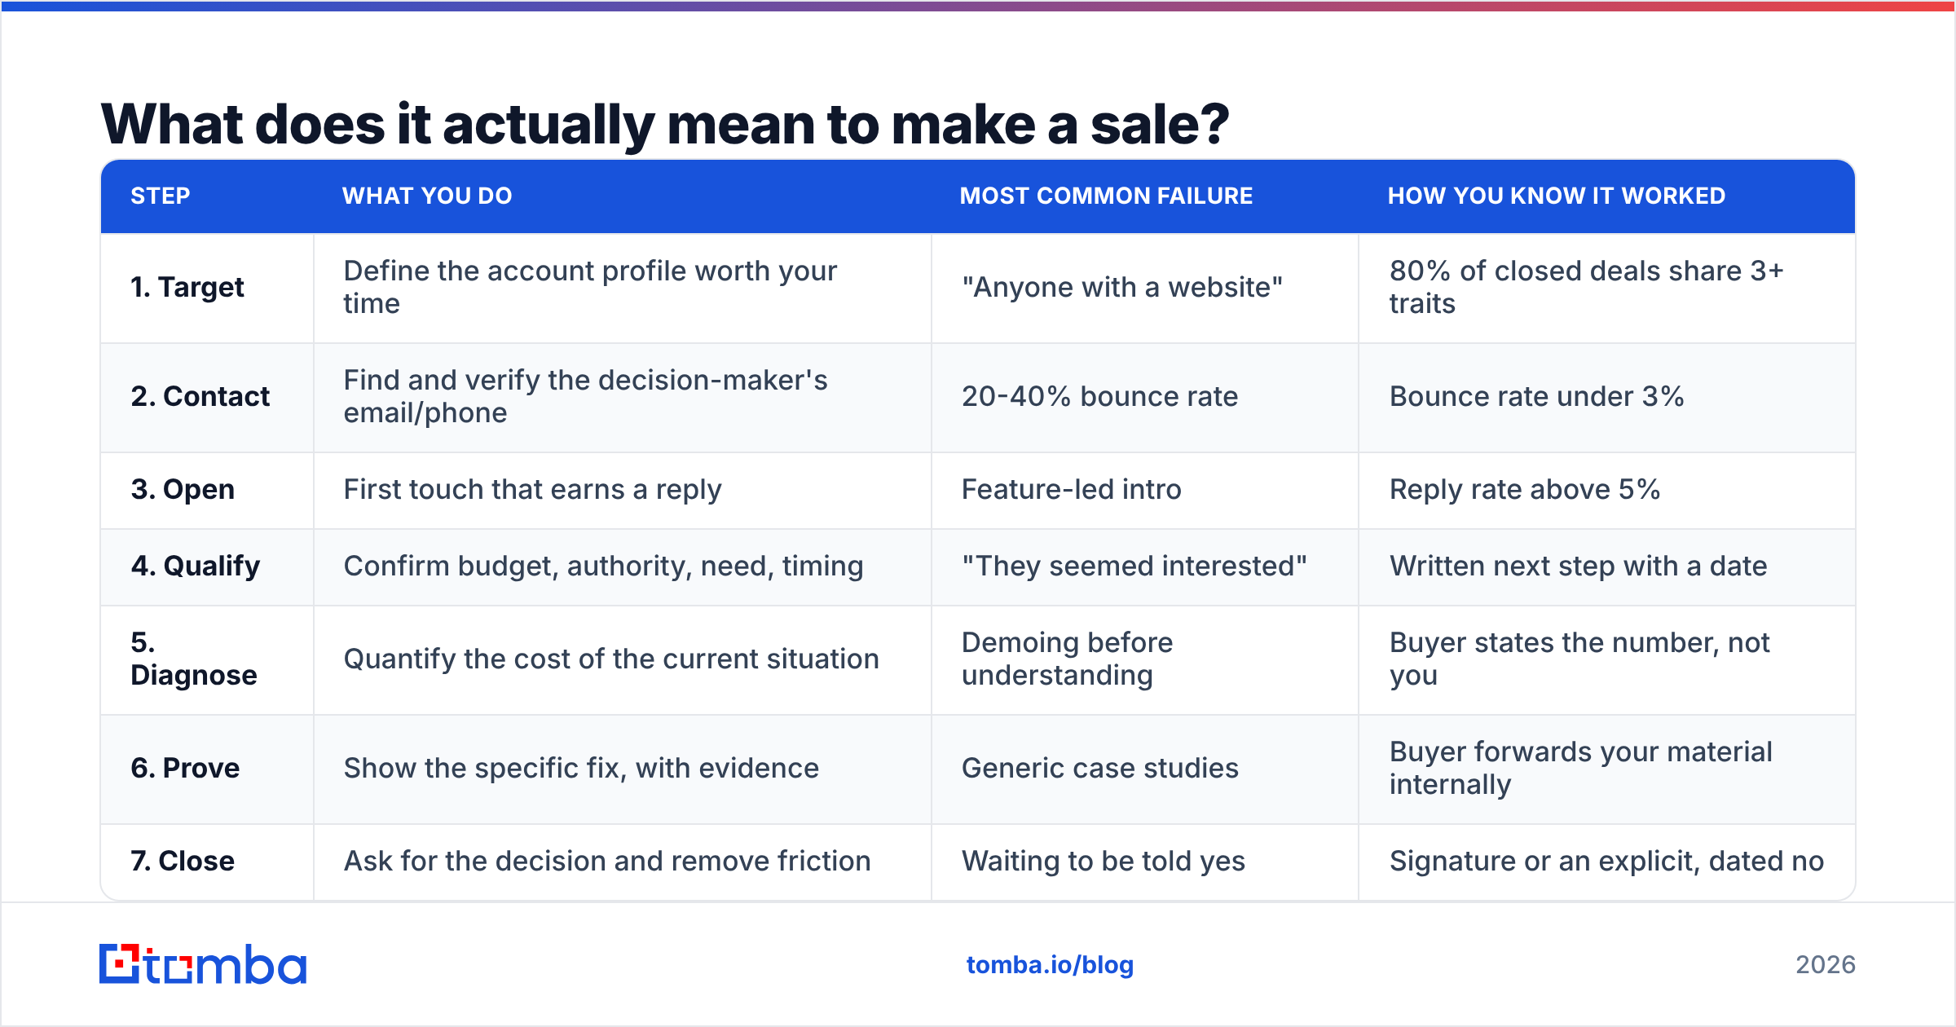Click the '6. Prove' step cell
The width and height of the screenshot is (1956, 1027).
click(207, 769)
